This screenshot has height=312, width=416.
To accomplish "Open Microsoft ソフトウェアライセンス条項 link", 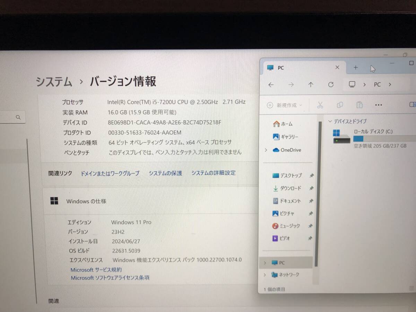I will click(110, 278).
